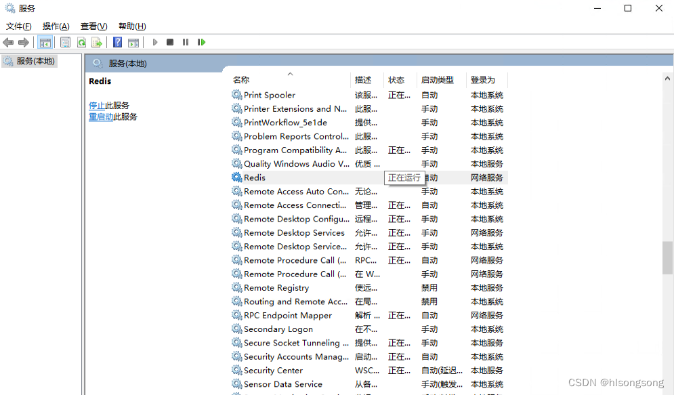Select Secure Socket Tunneling service

pos(296,343)
